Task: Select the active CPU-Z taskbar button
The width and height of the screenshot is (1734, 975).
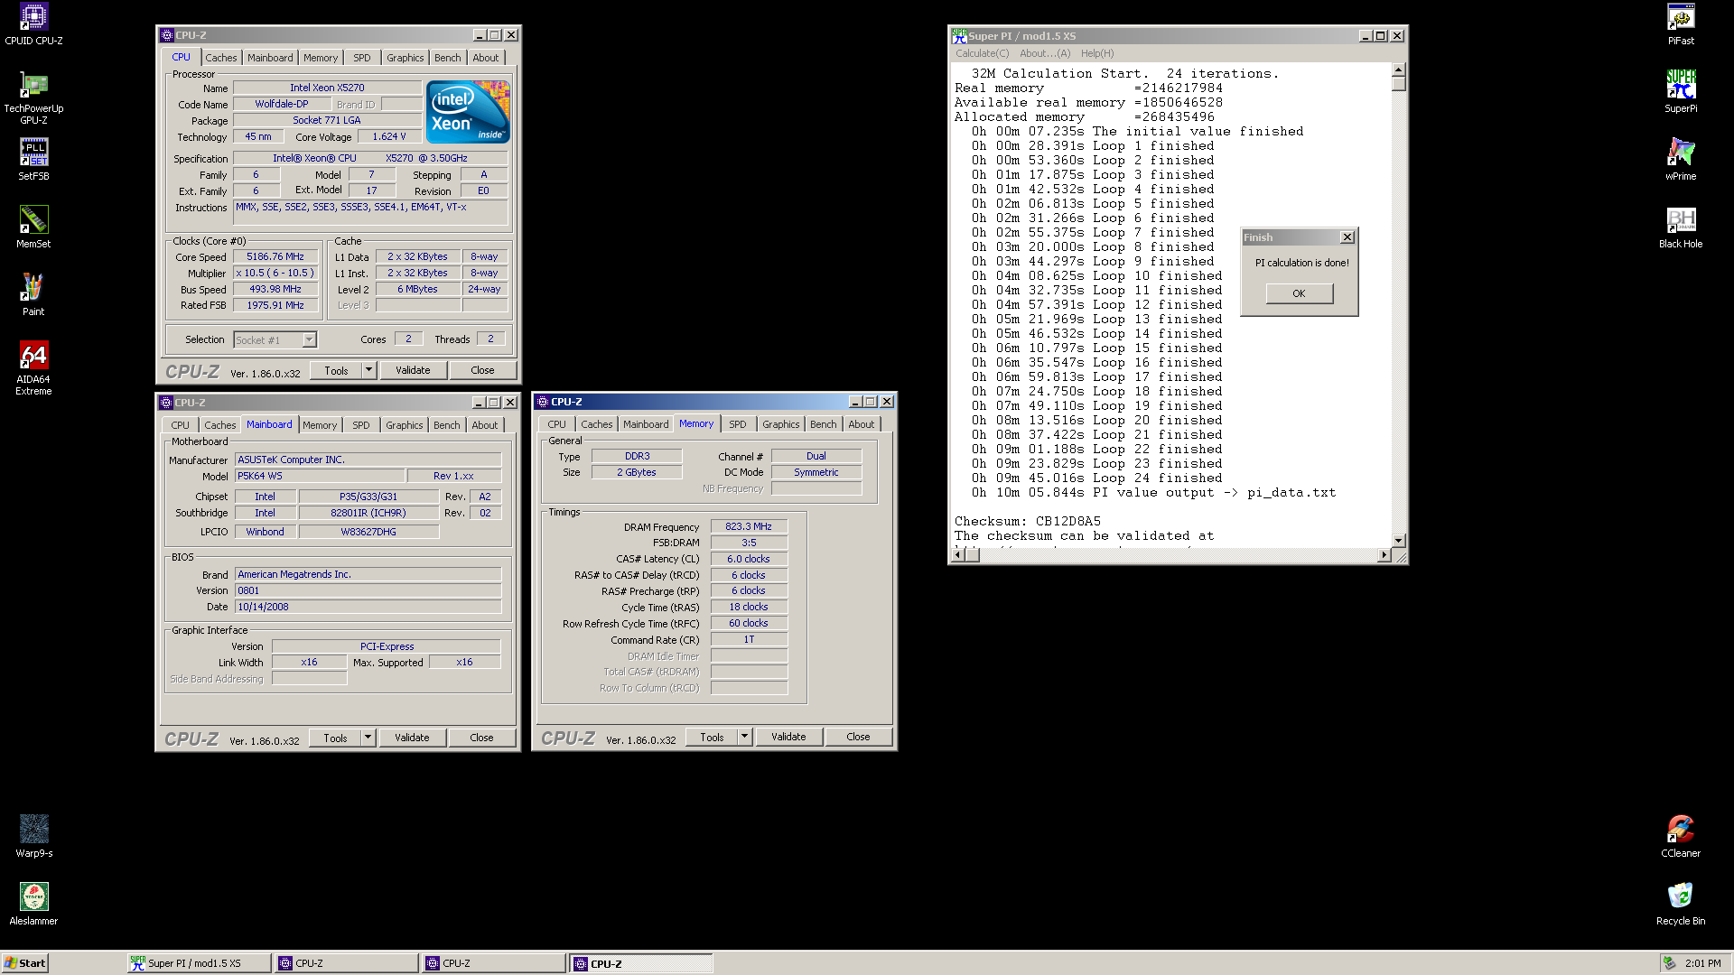Action: (640, 963)
